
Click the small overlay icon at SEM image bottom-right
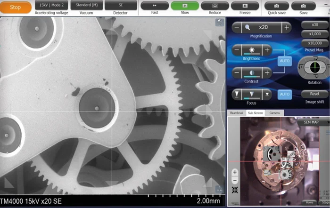[x=220, y=190]
